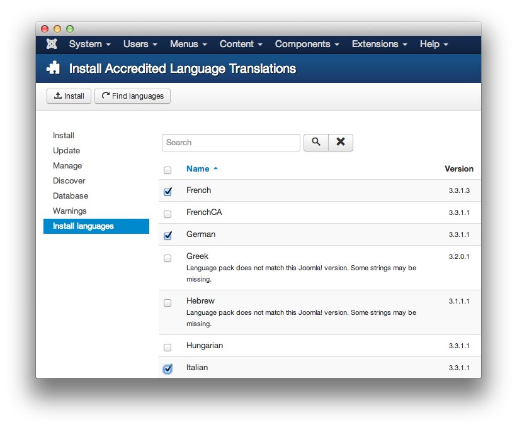Click the magnifying glass search icon
Screen dimensions: 517x428
click(x=315, y=142)
